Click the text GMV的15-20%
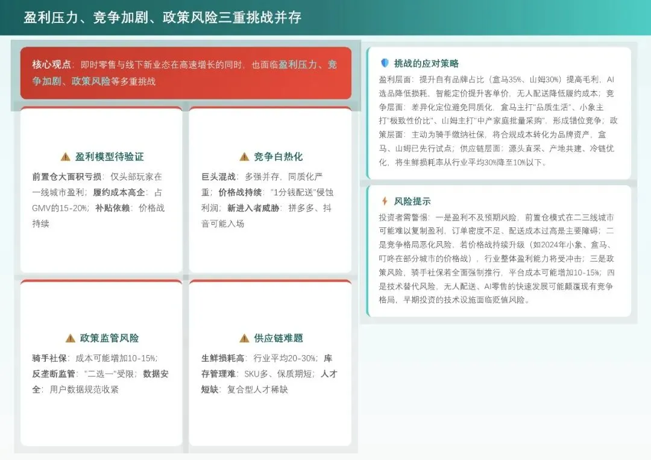This screenshot has width=651, height=460. [x=60, y=208]
